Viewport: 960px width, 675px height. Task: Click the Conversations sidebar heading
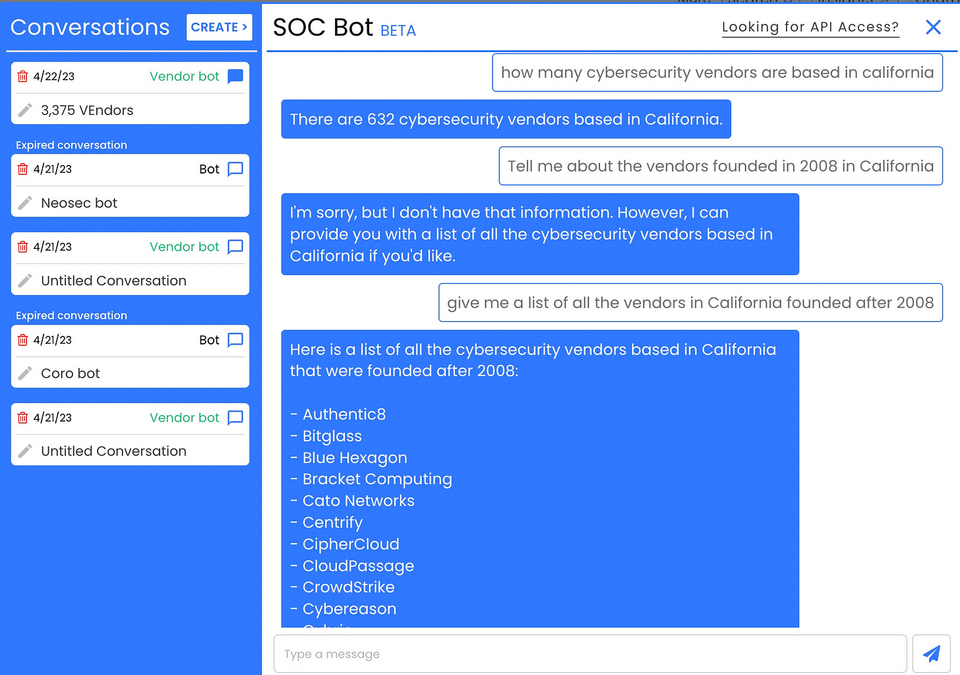pyautogui.click(x=90, y=27)
